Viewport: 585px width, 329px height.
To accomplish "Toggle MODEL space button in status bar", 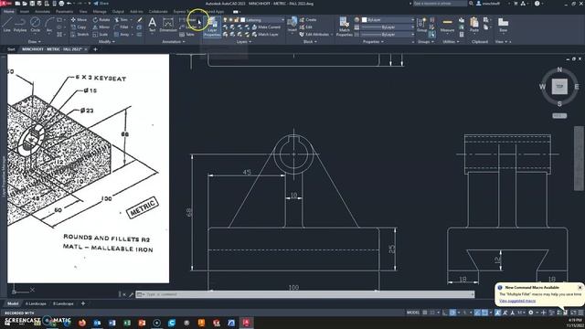I will tap(413, 313).
